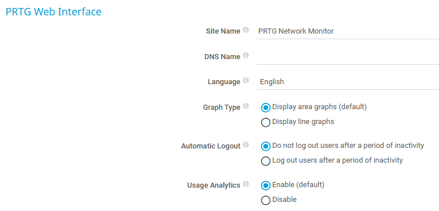Viewport: 439px width, 211px height.
Task: Open the Language help info icon
Action: (x=246, y=81)
